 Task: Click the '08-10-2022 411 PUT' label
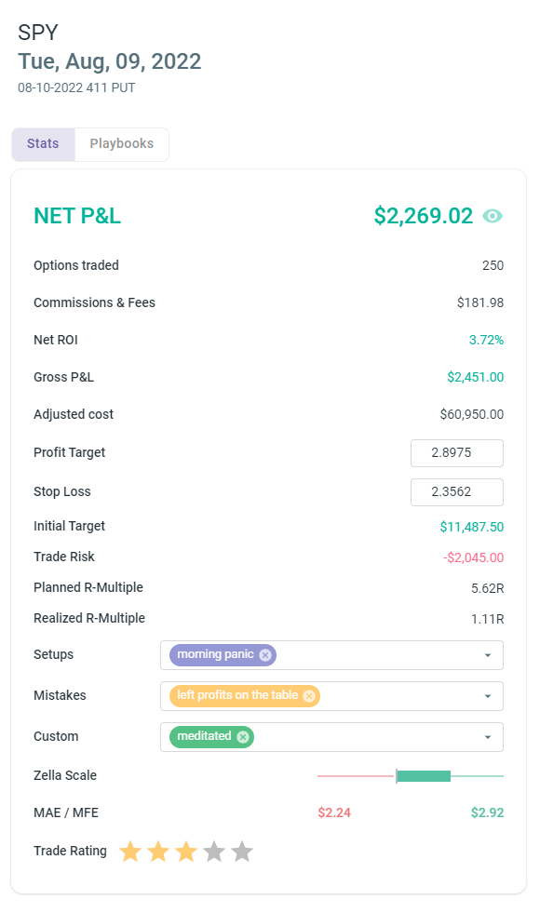click(x=75, y=87)
